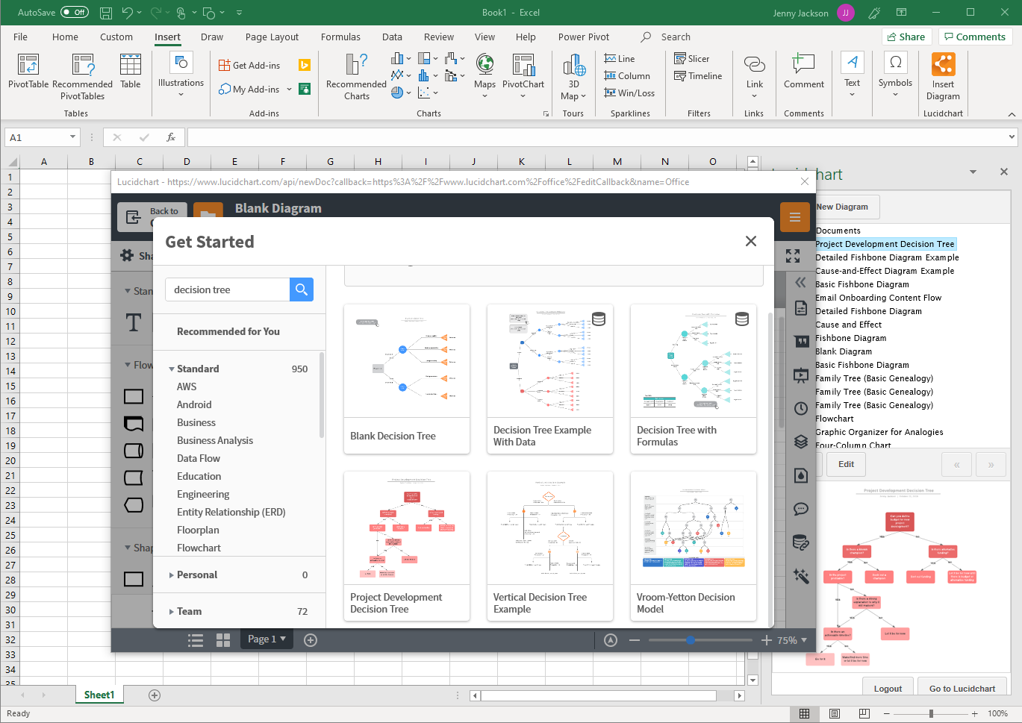Add a Slicer filter
This screenshot has width=1022, height=723.
[x=691, y=59]
